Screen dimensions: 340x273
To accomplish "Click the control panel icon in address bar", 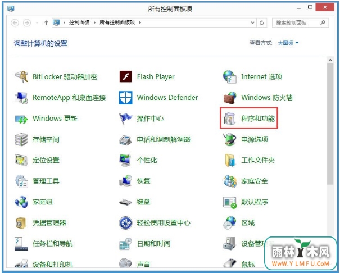I will tap(56, 22).
